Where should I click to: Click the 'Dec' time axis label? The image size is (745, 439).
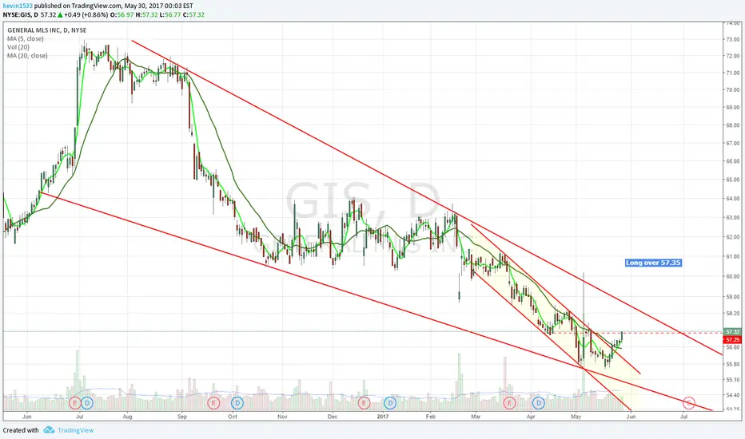[332, 417]
